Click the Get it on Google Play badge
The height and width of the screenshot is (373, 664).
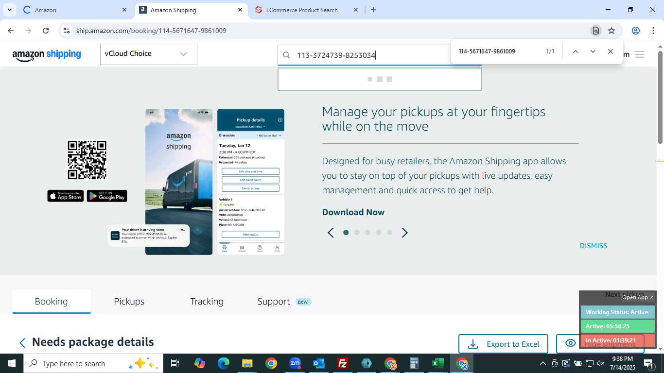click(x=107, y=196)
